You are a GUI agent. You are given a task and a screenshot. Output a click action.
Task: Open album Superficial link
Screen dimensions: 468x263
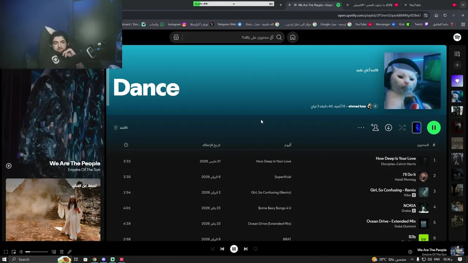pyautogui.click(x=283, y=177)
